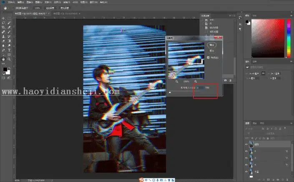This screenshot has height=182, width=294.
Task: Select the Brush tool
Action: pos(9,32)
